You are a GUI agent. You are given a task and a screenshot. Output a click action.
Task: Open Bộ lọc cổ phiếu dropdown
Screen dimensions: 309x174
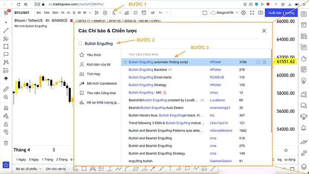(29, 169)
